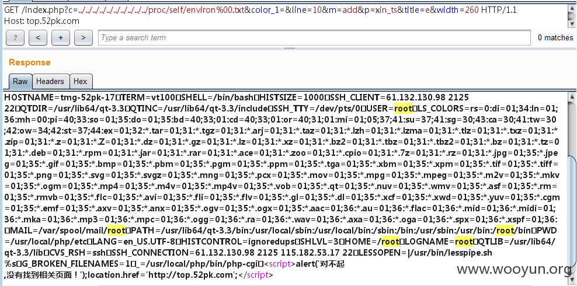
Task: Click 'HOSTNAME=tmg-52pk-17' in response
Action: [60, 98]
